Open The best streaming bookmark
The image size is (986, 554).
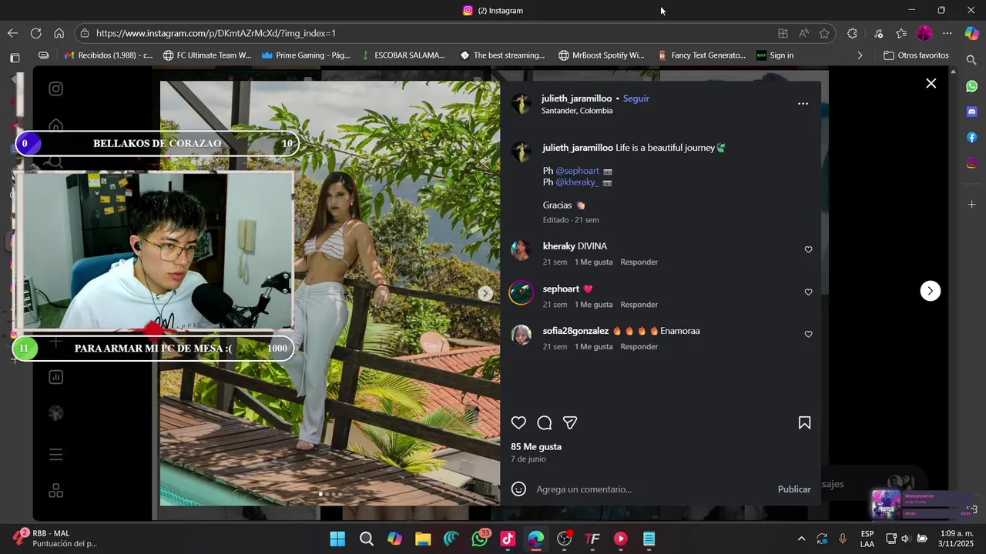[x=502, y=55]
